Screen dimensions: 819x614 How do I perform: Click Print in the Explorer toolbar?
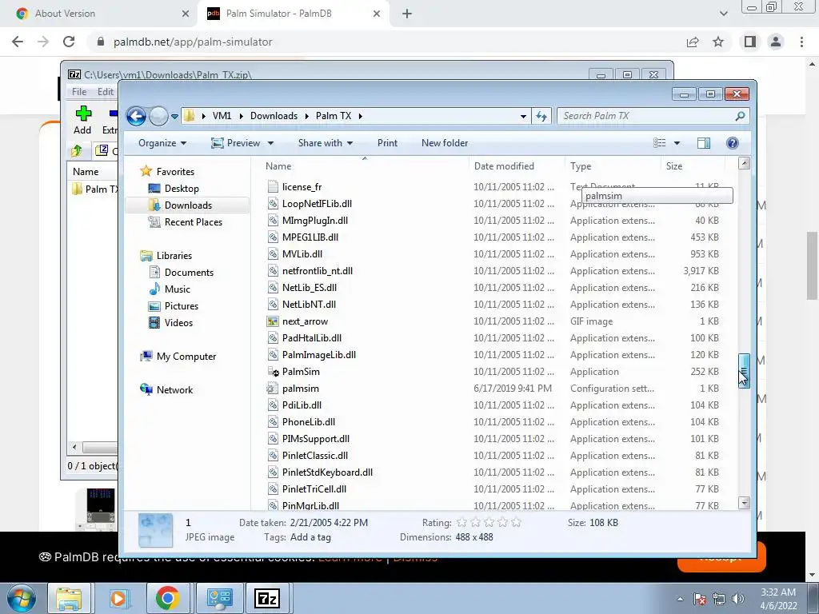tap(387, 143)
